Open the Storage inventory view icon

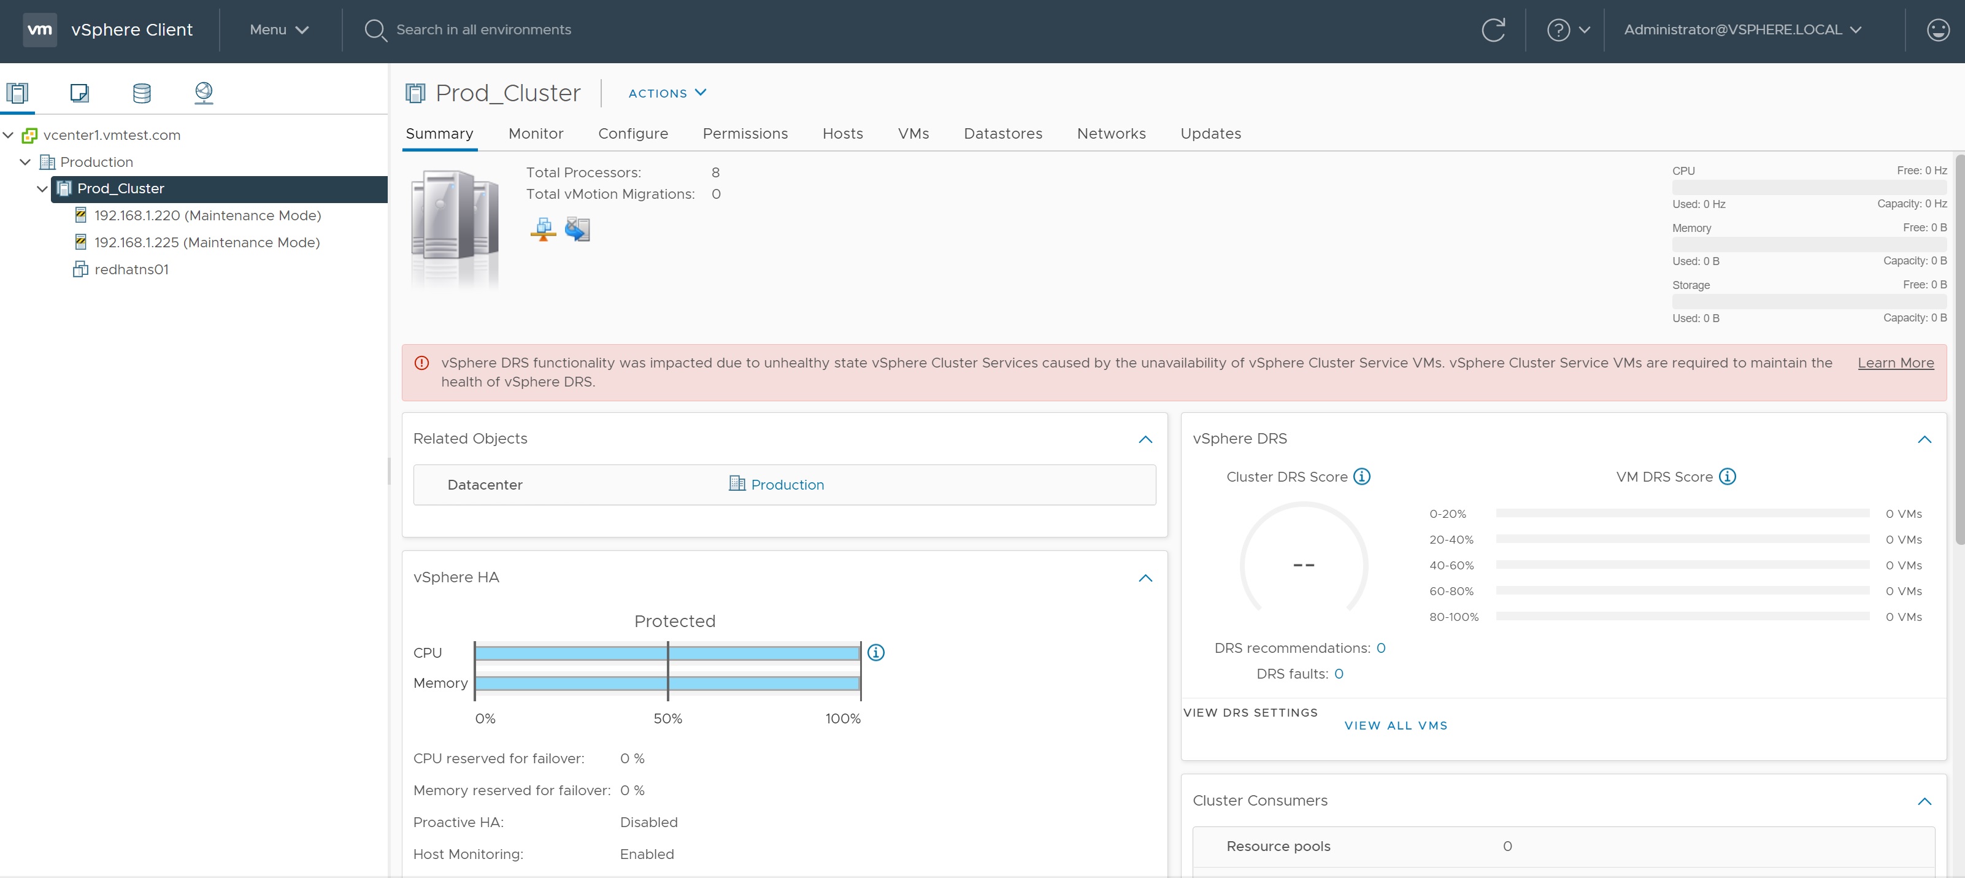point(142,93)
